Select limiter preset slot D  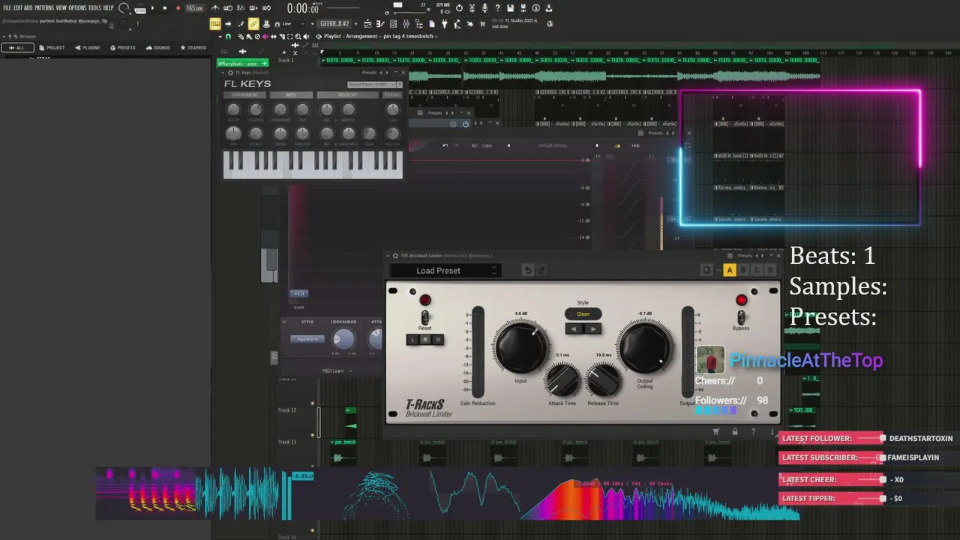point(770,270)
